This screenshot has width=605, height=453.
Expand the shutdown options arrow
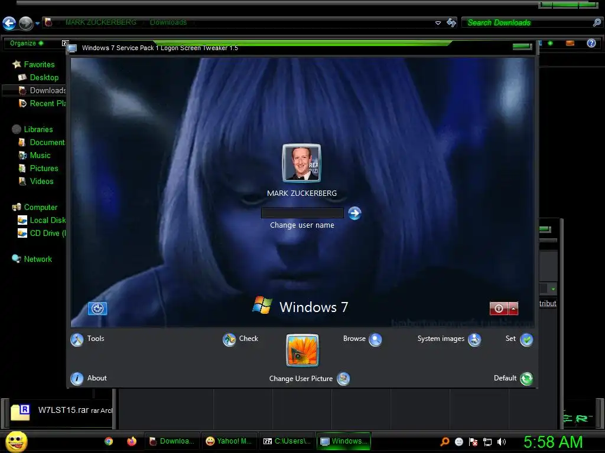[x=513, y=308]
